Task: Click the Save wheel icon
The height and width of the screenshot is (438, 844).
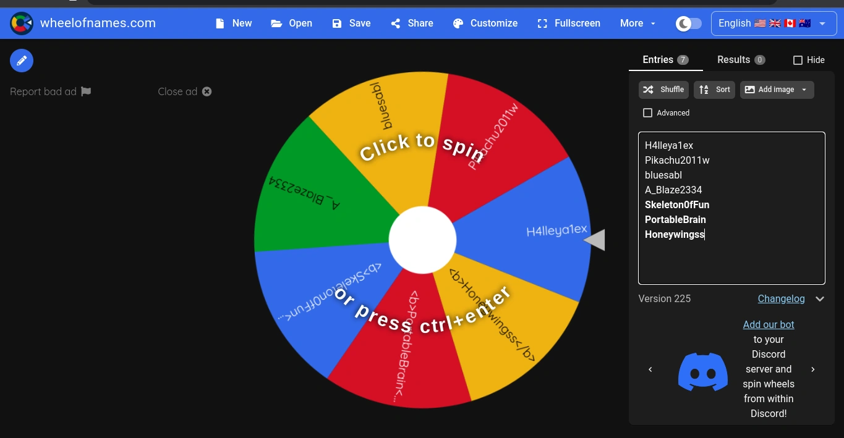Action: (x=336, y=23)
